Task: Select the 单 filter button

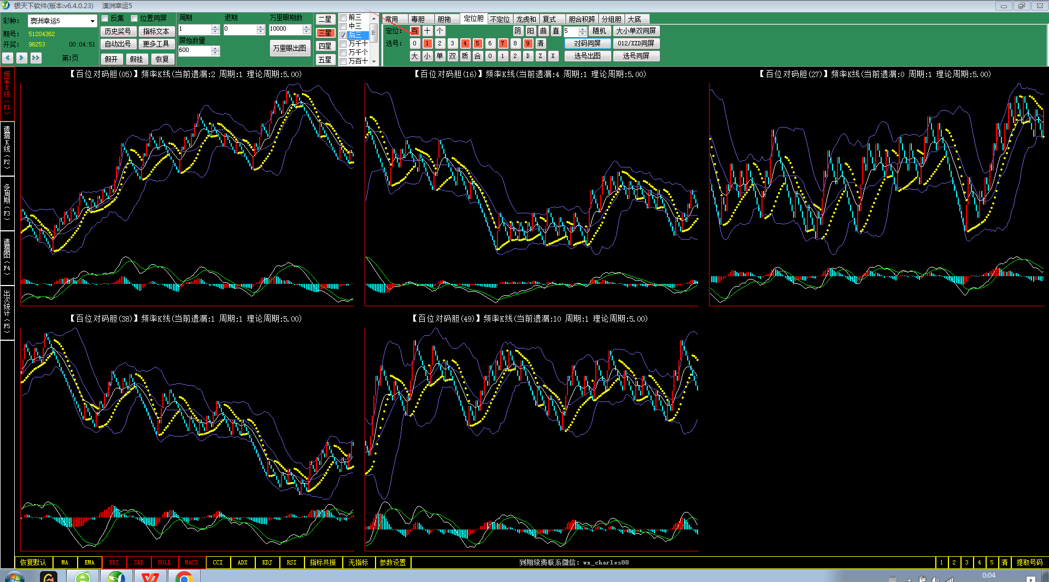Action: [440, 56]
